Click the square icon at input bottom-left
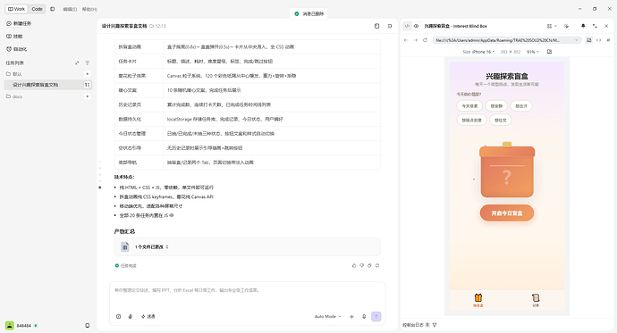The width and height of the screenshot is (617, 333). (118, 317)
